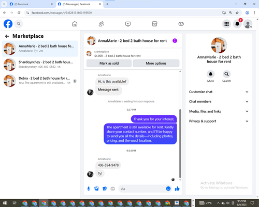The image size is (259, 207).
Task: Open the Friends icon in top navigation
Action: click(102, 24)
